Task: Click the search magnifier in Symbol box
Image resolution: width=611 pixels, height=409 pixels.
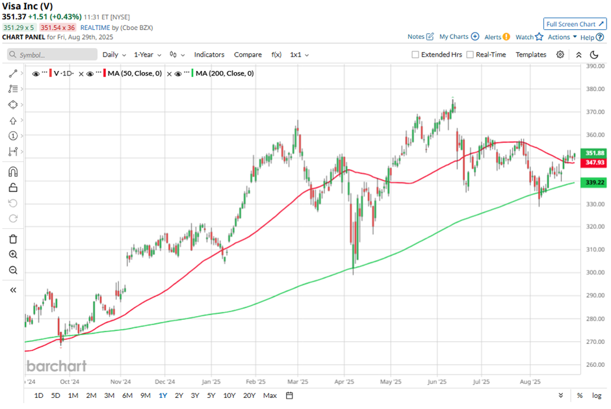Action: (x=13, y=55)
